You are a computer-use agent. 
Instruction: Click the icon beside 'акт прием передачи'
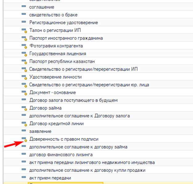[x=24, y=177]
